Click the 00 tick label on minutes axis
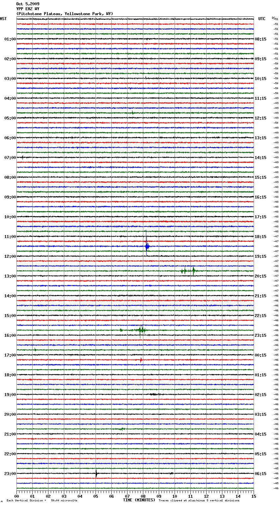The height and width of the screenshot is (505, 280). click(x=17, y=496)
